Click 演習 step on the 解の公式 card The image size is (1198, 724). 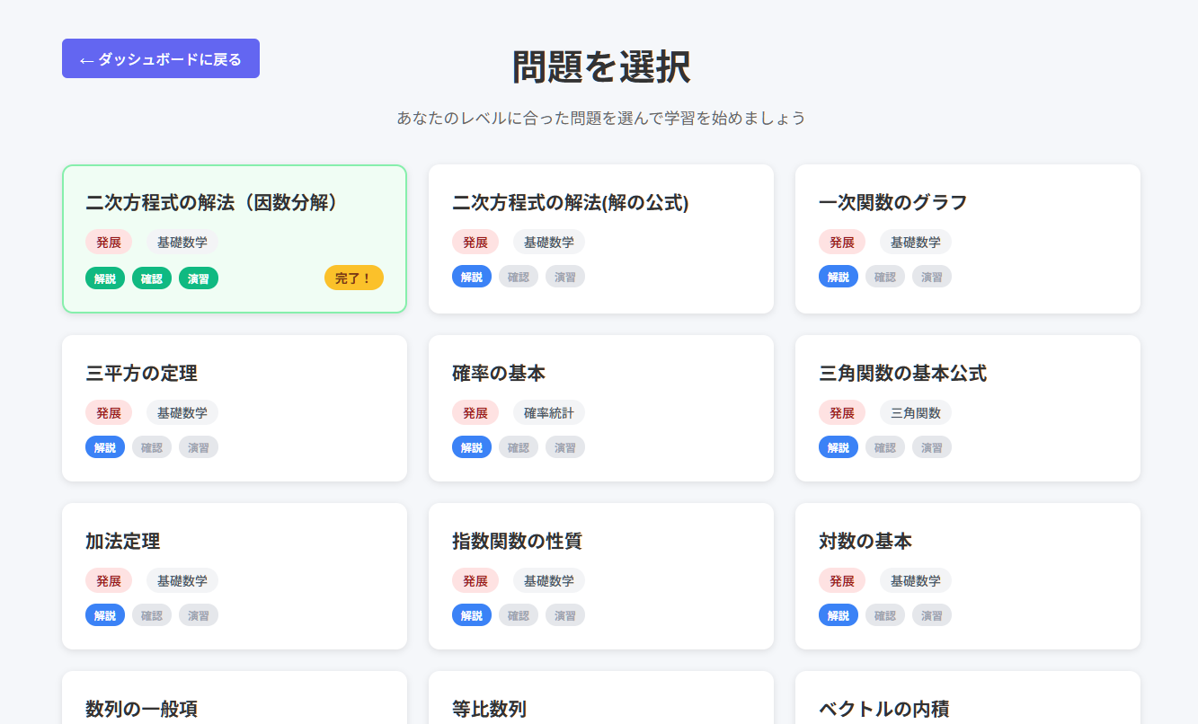pos(565,277)
